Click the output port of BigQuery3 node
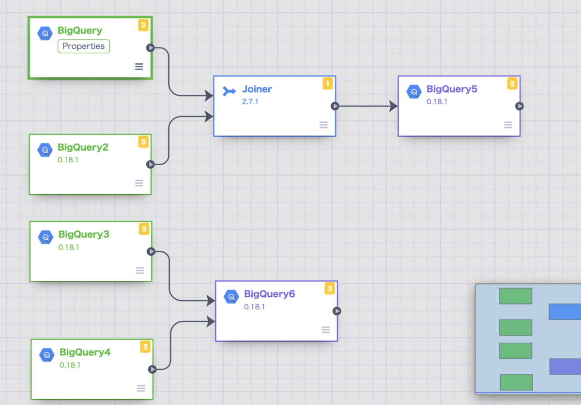Viewport: 581px width, 405px height. point(151,251)
